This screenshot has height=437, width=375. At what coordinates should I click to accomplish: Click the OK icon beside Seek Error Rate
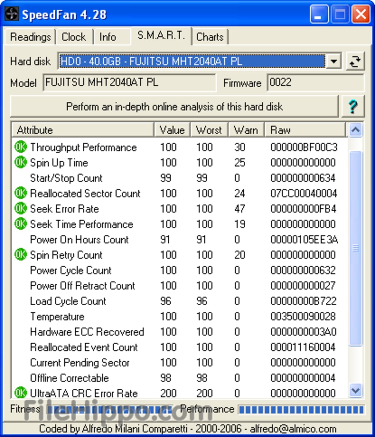coord(20,209)
